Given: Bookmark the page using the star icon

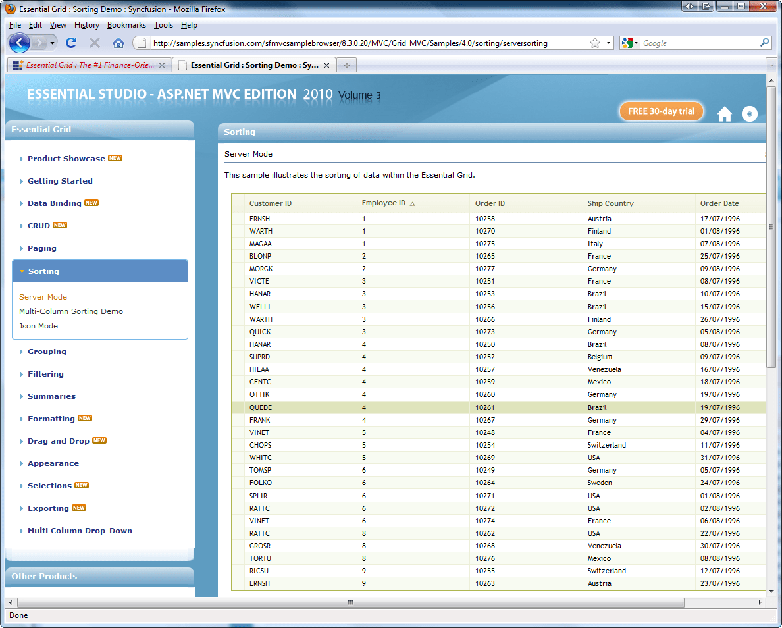Looking at the screenshot, I should 595,43.
